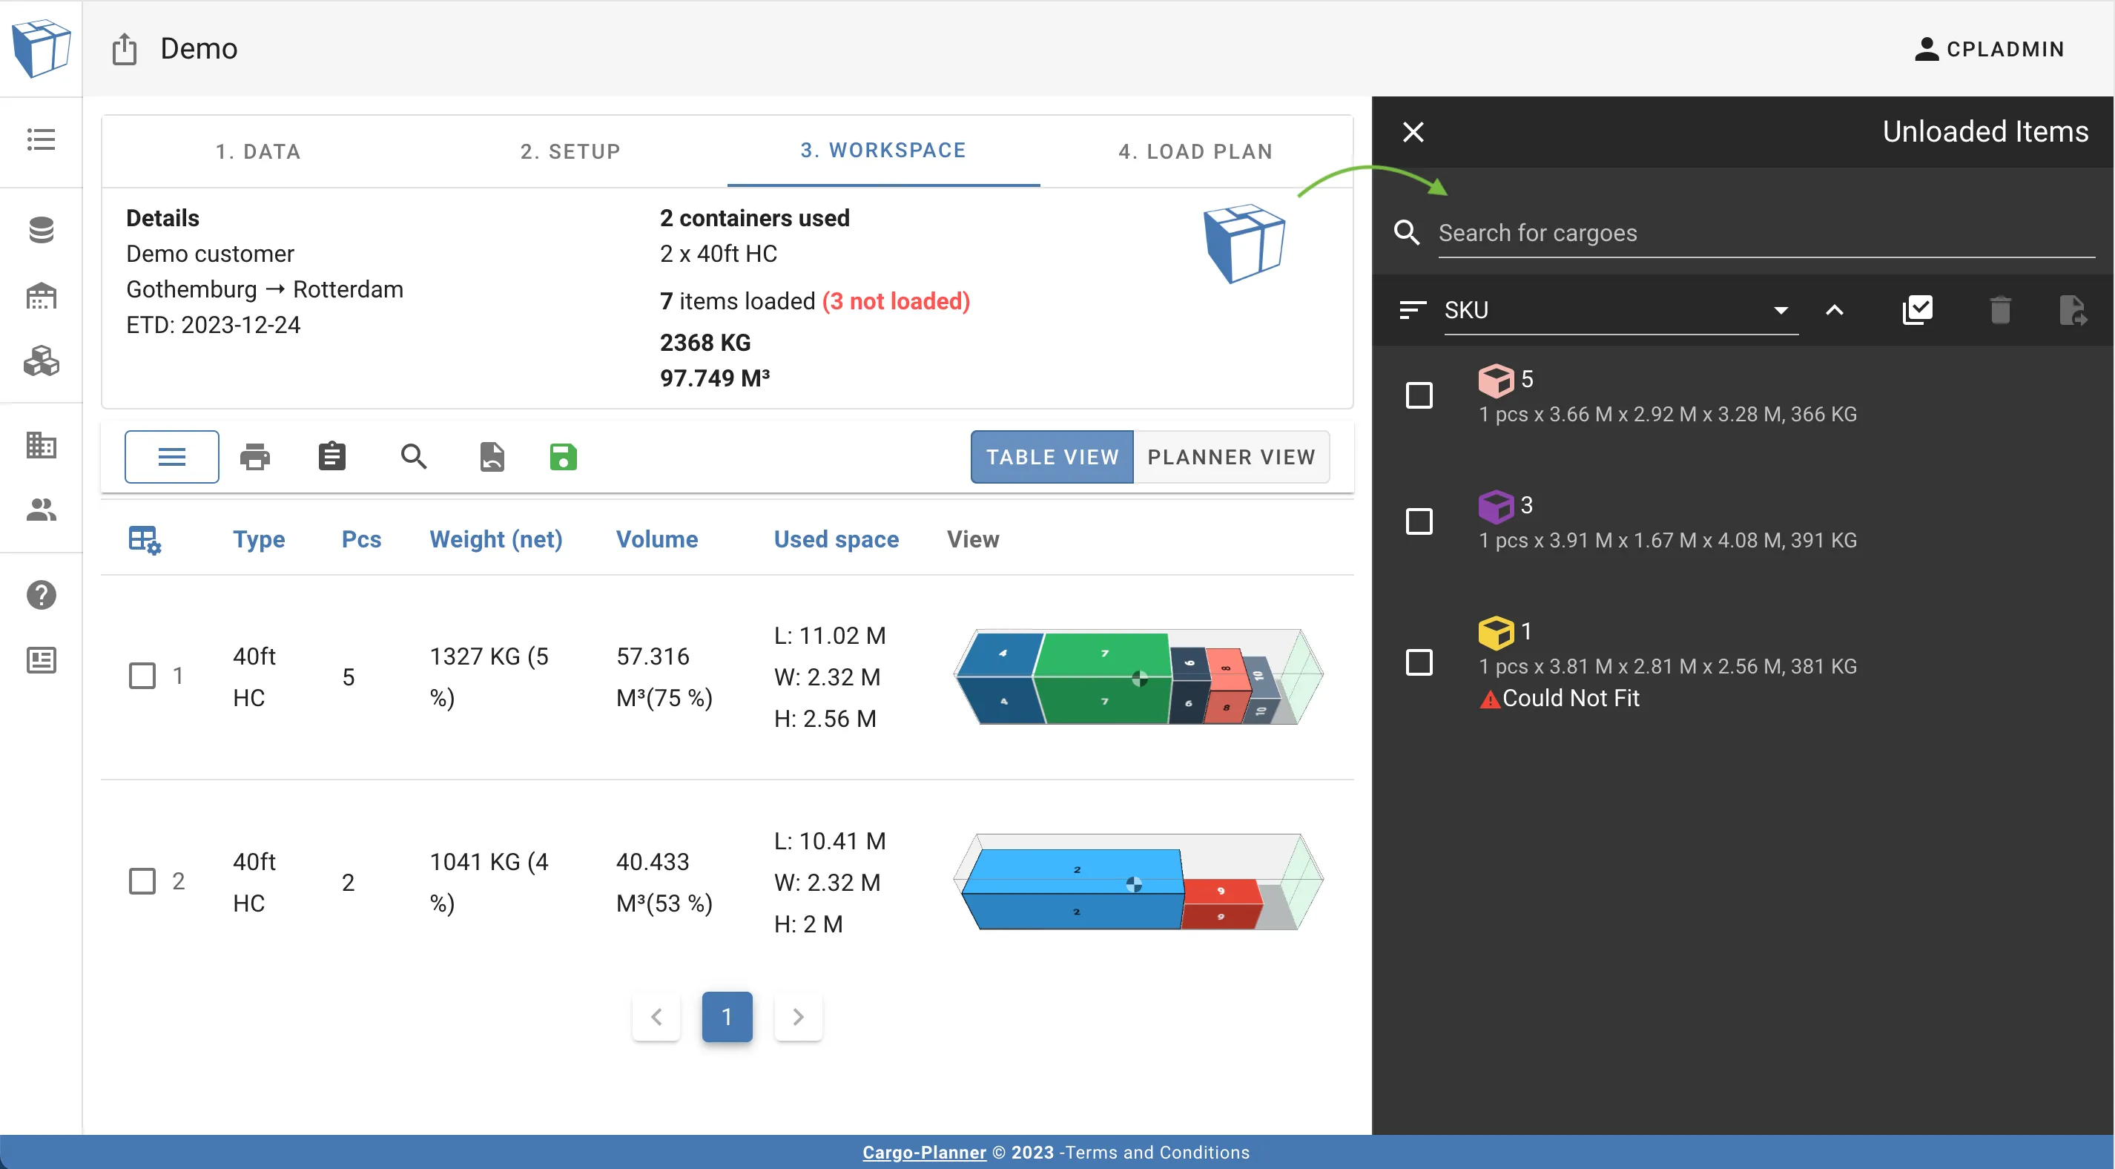Image resolution: width=2115 pixels, height=1169 pixels.
Task: Toggle container row 1 checkbox
Action: (145, 675)
